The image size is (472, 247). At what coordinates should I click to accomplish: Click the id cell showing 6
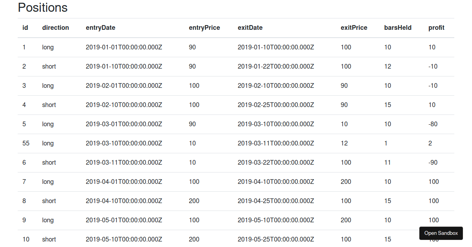24,162
